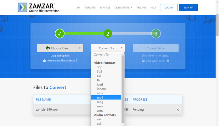
Task: Click the step 3 circle indicator
Action: click(156, 34)
